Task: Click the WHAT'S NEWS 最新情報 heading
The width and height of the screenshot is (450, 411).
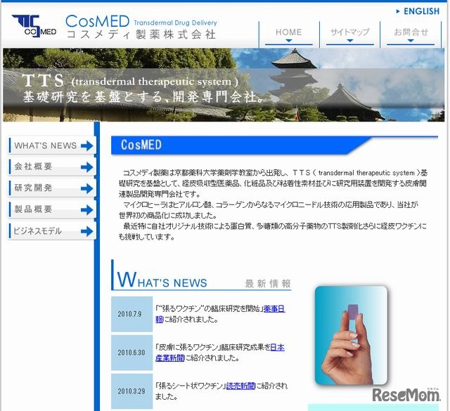Action: (202, 276)
